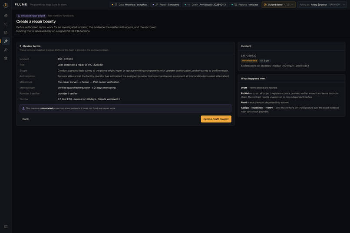Open the gavel icon in sidebar
Viewport: 350px width, 233px height.
click(6, 50)
